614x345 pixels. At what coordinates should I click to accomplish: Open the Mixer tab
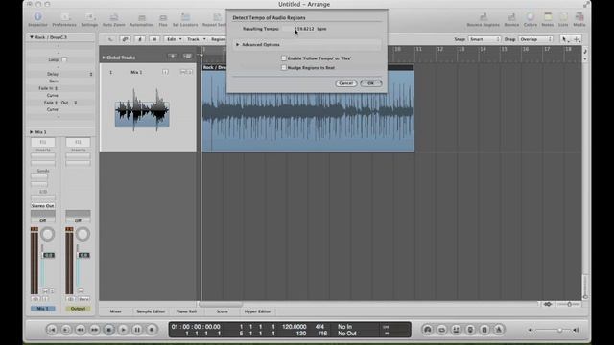115,311
